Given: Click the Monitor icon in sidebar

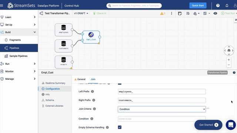Looking at the screenshot, I should pyautogui.click(x=2, y=71).
